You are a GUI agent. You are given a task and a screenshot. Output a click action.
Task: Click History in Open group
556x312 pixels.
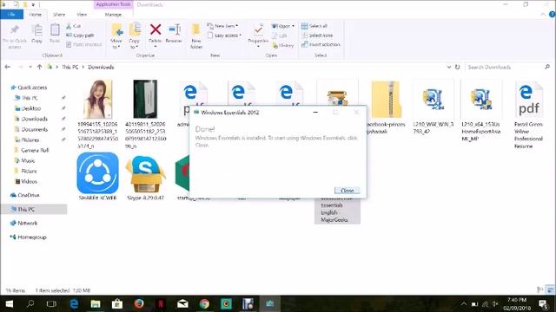pos(283,45)
